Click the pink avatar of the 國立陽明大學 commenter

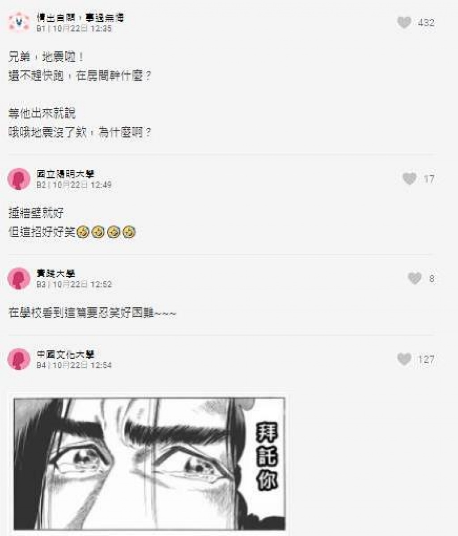tap(19, 179)
